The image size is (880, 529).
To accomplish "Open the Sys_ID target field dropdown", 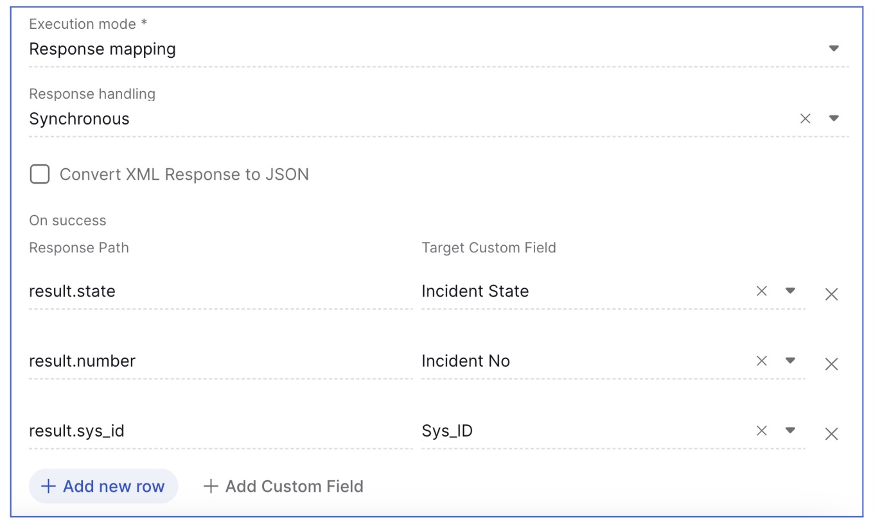I will [791, 431].
